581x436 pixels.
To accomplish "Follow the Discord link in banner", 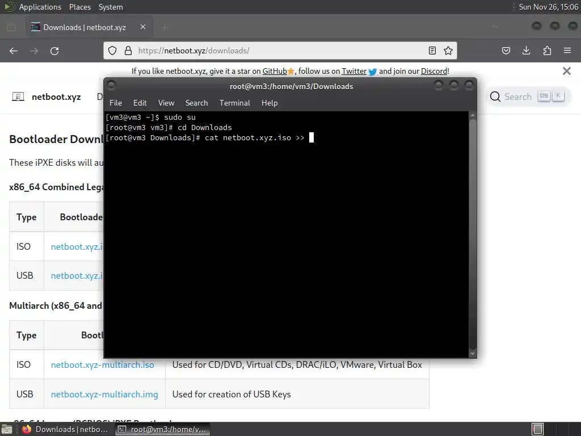I will click(x=434, y=71).
